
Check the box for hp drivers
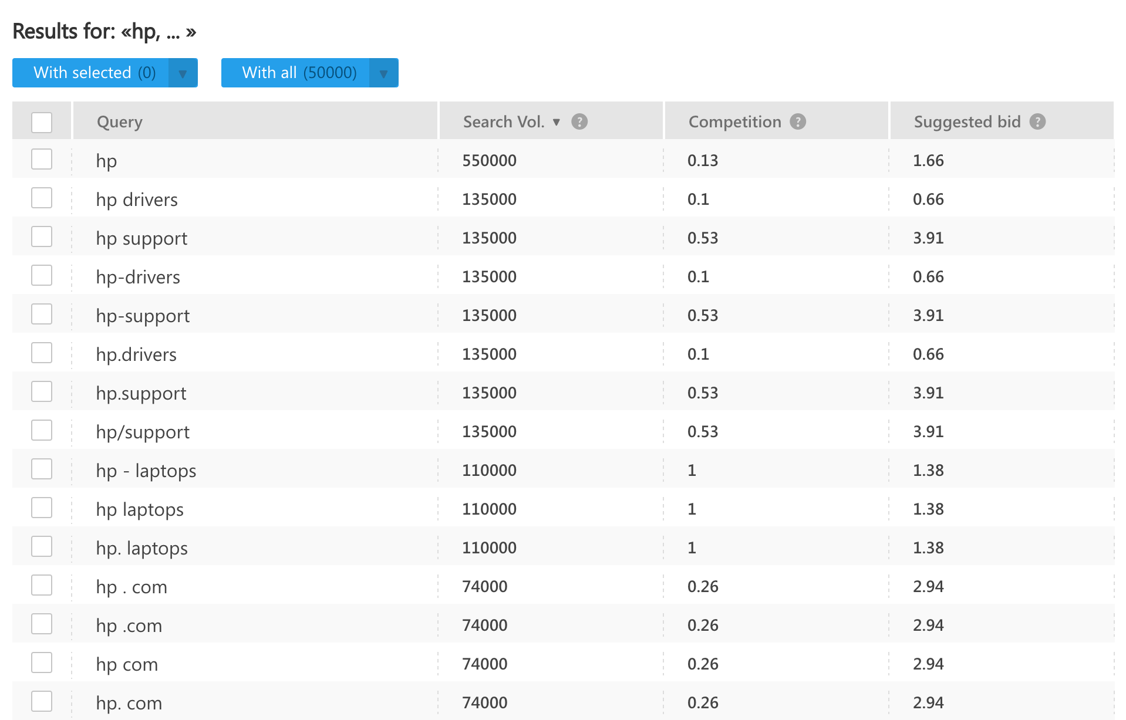click(x=42, y=198)
